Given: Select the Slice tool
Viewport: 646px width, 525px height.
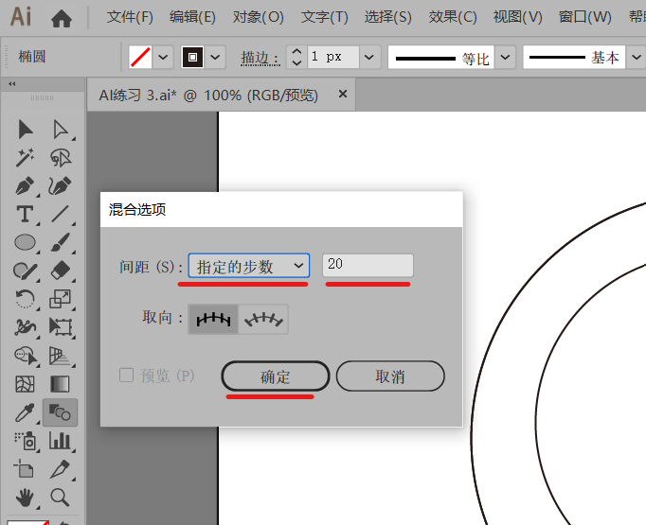Looking at the screenshot, I should 61,469.
